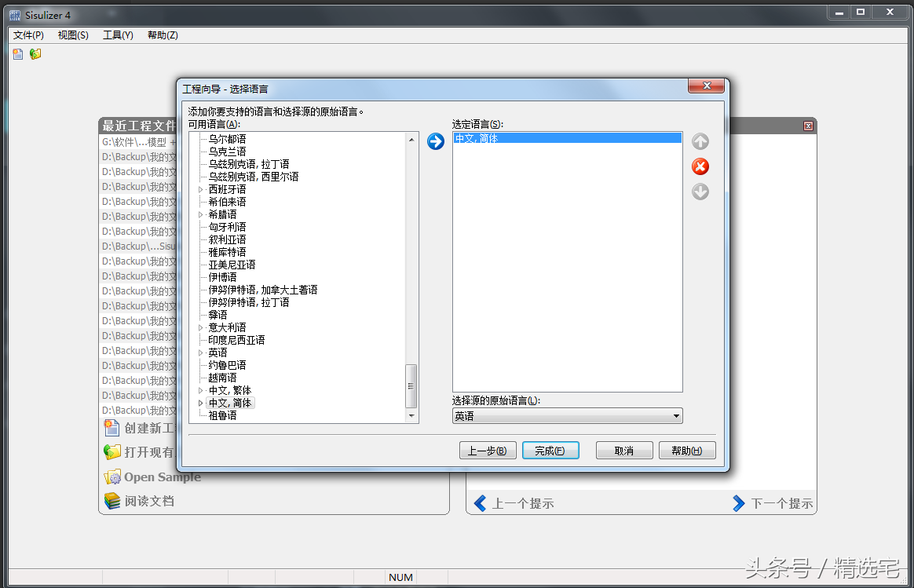
Task: Select 乌兹别克语, 西里尔语 in the list
Action: (x=254, y=177)
